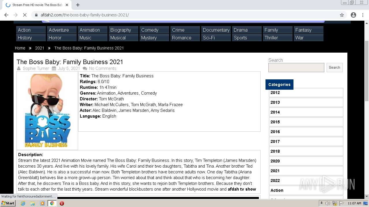
Task: Click the action center flag icon
Action: pos(342,203)
